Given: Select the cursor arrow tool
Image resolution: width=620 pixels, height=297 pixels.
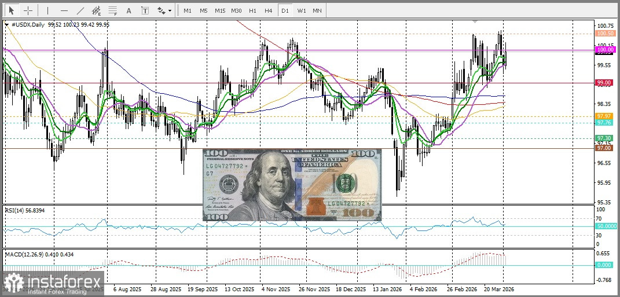Looking at the screenshot, I should [11, 10].
